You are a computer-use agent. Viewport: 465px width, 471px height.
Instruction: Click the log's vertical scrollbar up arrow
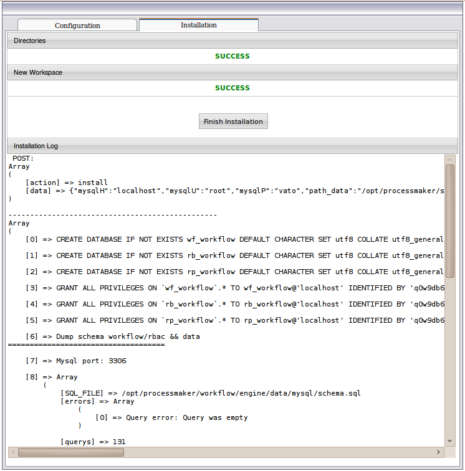(x=450, y=159)
